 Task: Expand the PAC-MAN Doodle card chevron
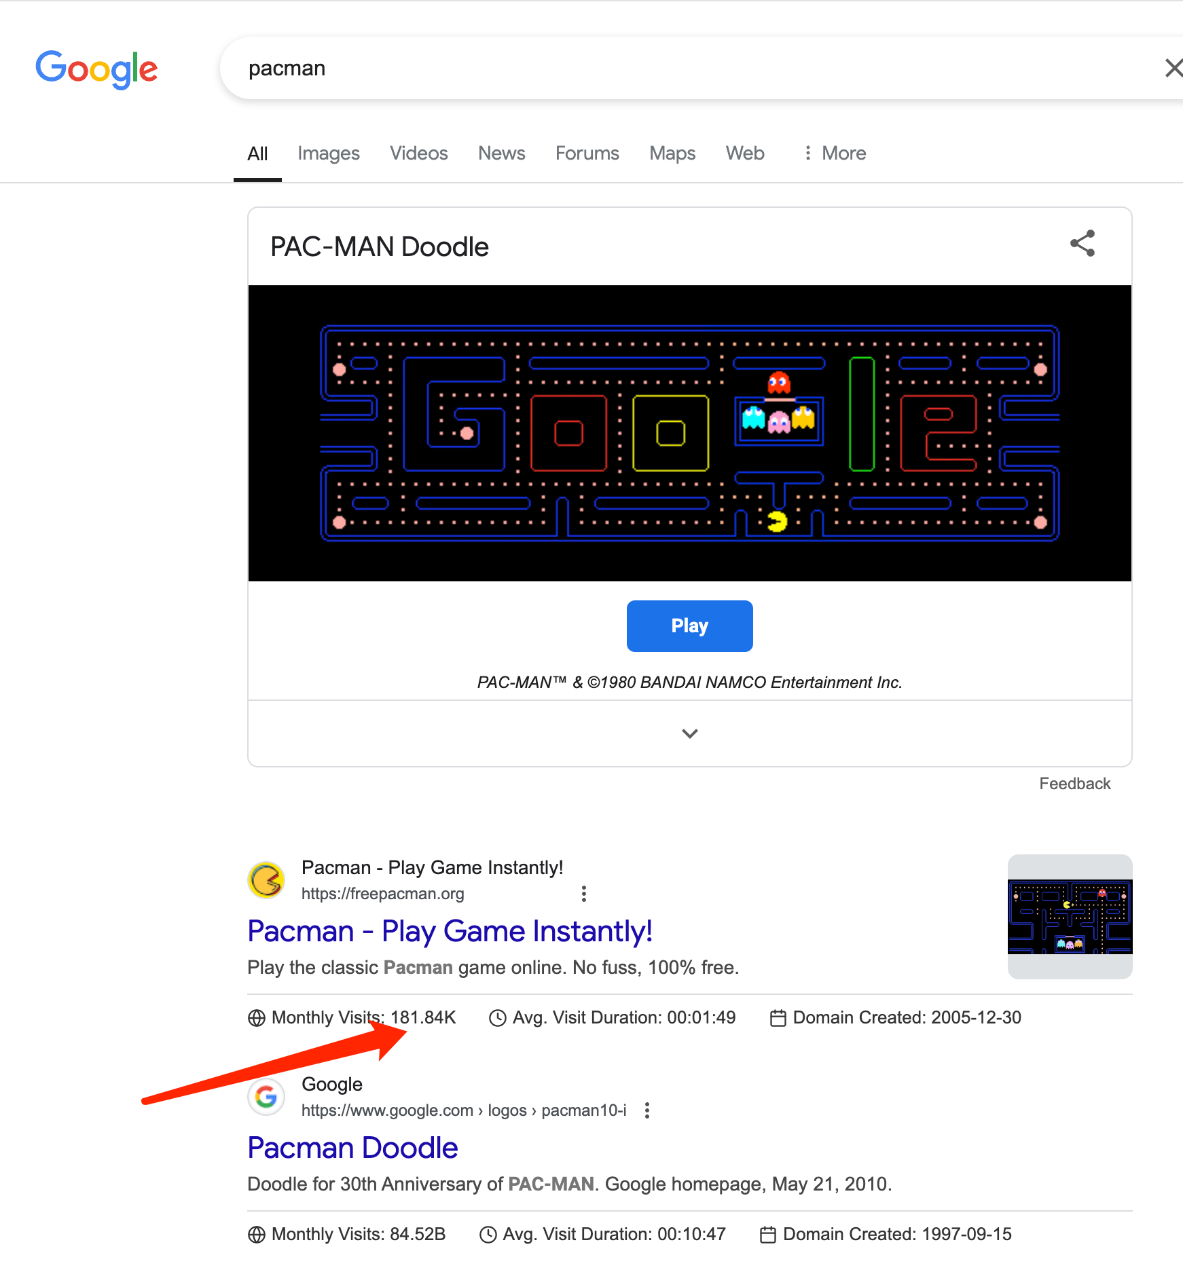(x=690, y=733)
